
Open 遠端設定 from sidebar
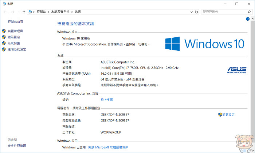pyautogui.click(x=14, y=37)
